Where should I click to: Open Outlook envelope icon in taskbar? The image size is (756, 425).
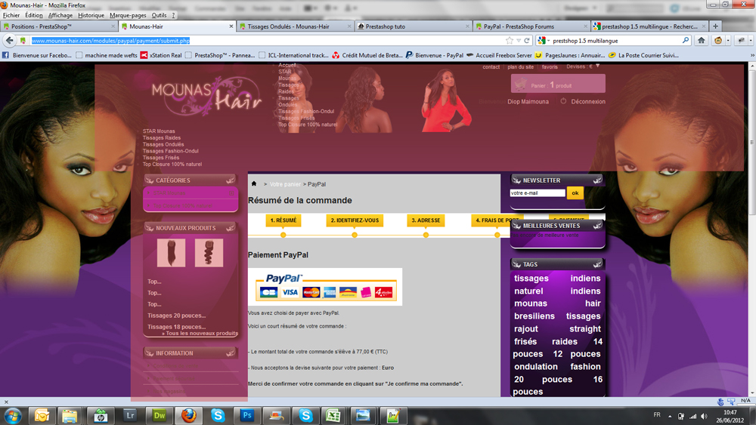coord(42,415)
